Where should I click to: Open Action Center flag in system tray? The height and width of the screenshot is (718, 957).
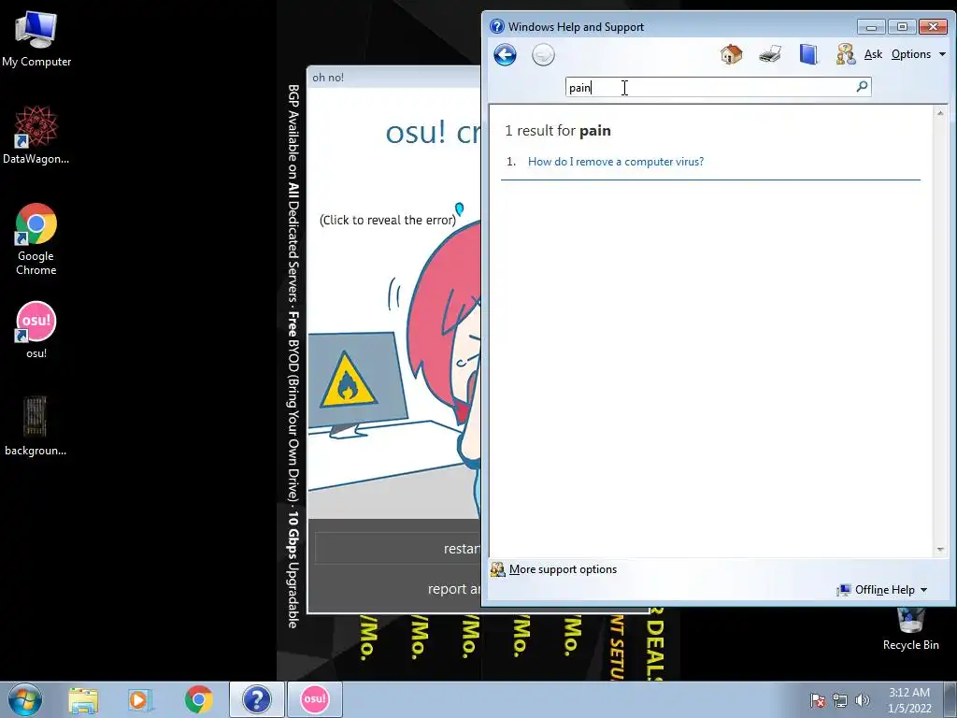pyautogui.click(x=817, y=700)
